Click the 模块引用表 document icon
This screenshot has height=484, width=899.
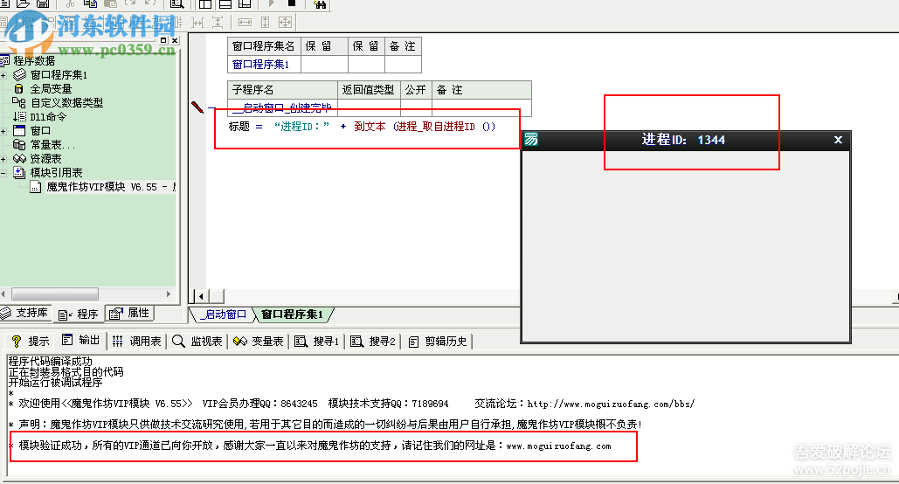point(19,172)
